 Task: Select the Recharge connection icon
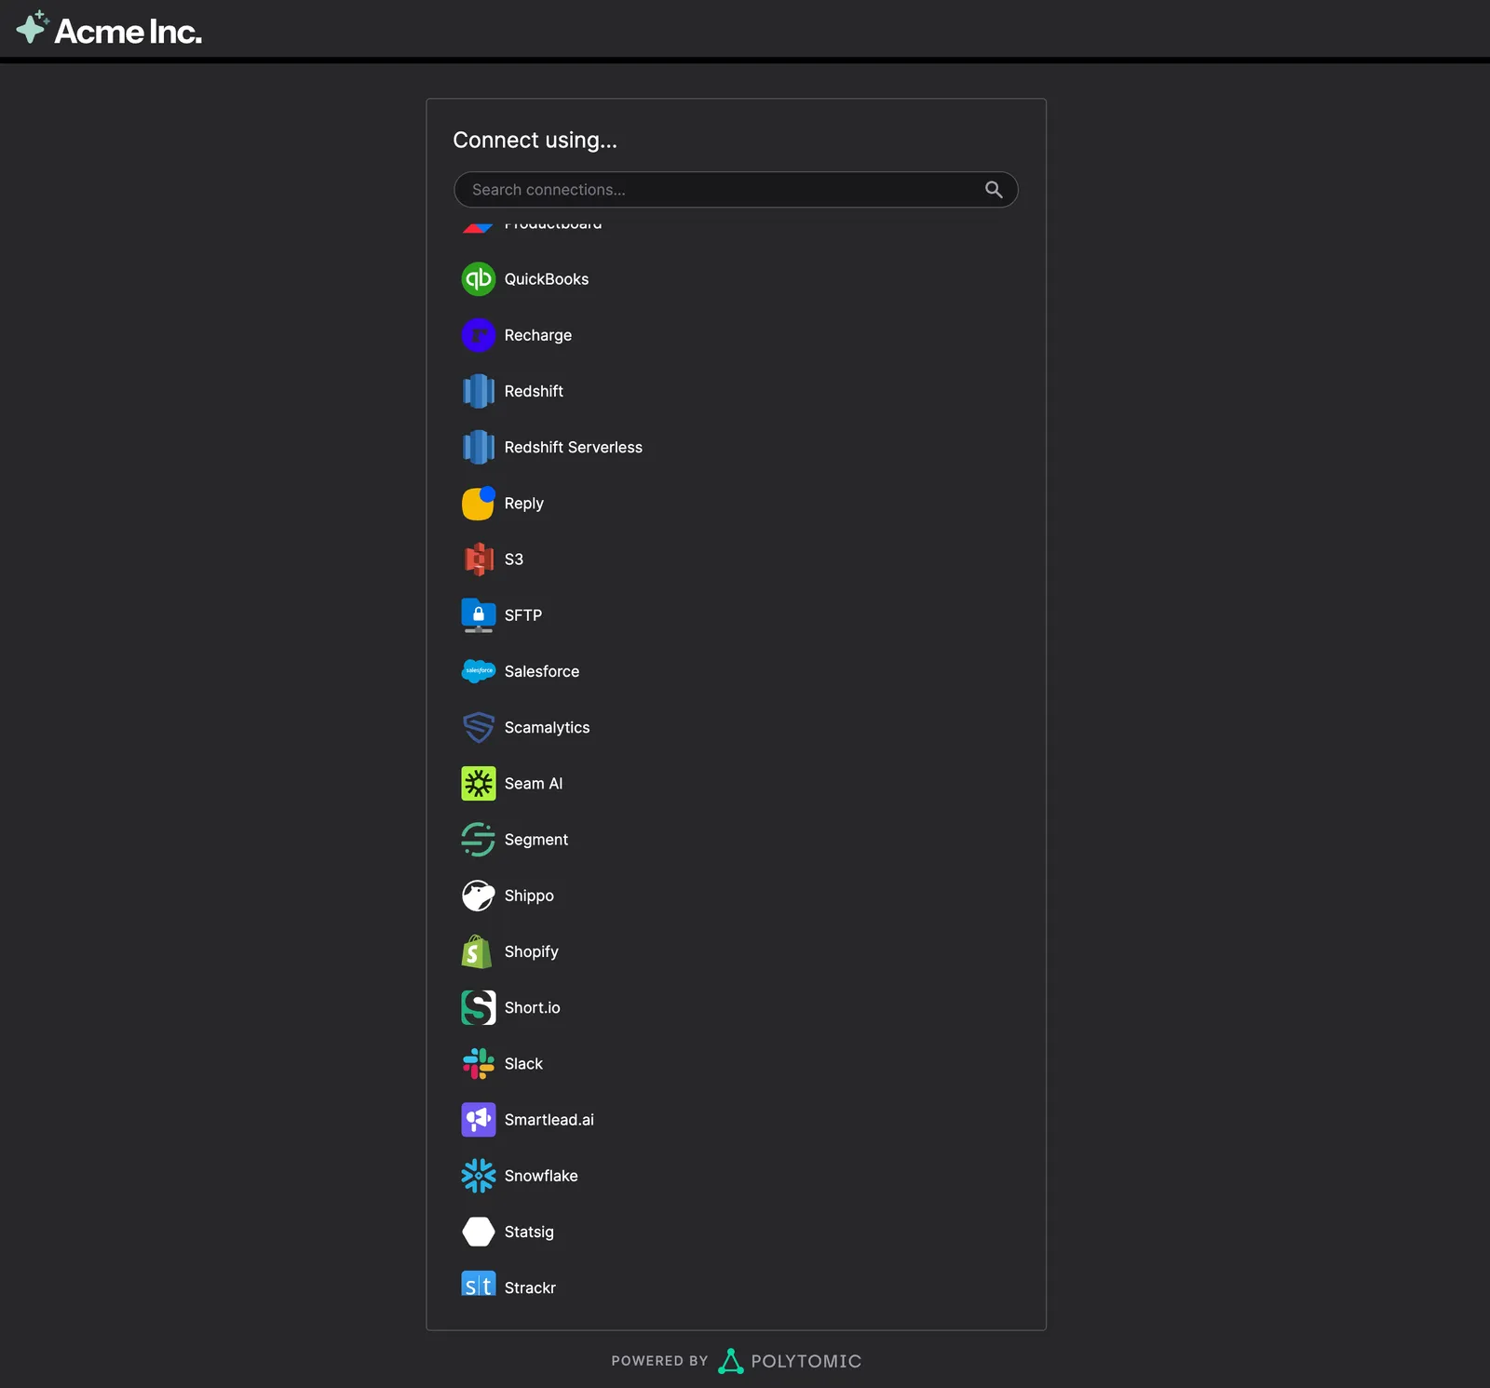479,335
